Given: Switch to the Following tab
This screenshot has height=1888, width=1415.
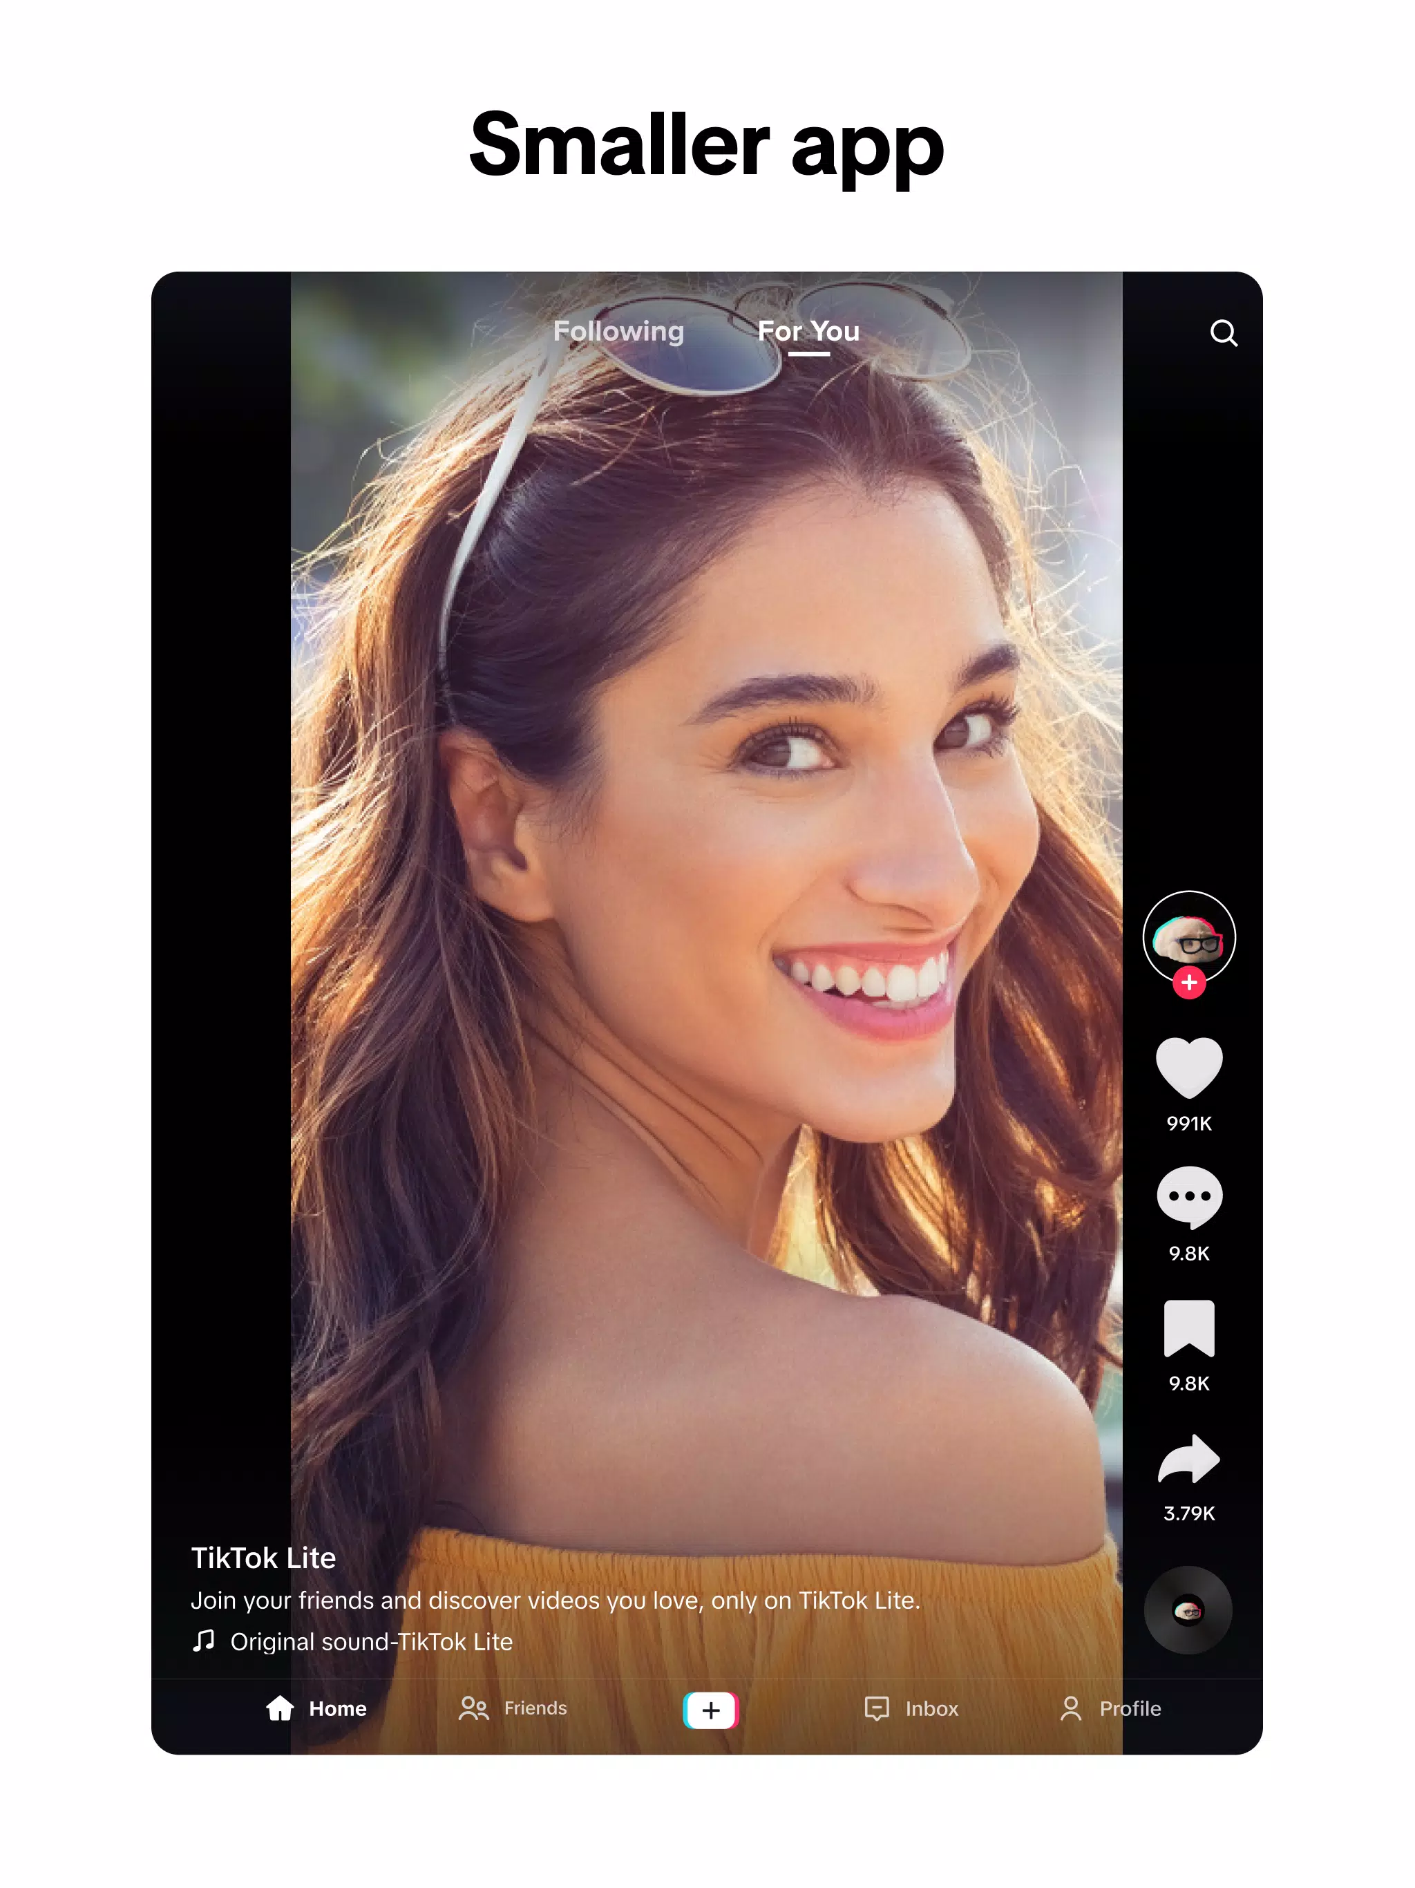Looking at the screenshot, I should [617, 330].
